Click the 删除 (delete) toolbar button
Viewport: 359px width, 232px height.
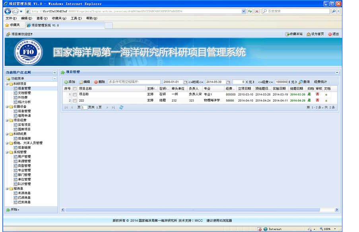[99, 82]
